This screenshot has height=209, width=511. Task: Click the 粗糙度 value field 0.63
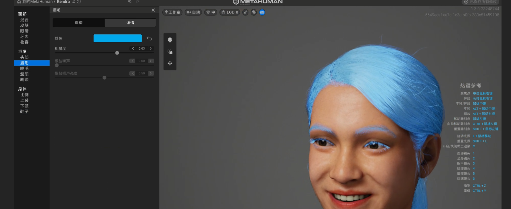point(142,48)
